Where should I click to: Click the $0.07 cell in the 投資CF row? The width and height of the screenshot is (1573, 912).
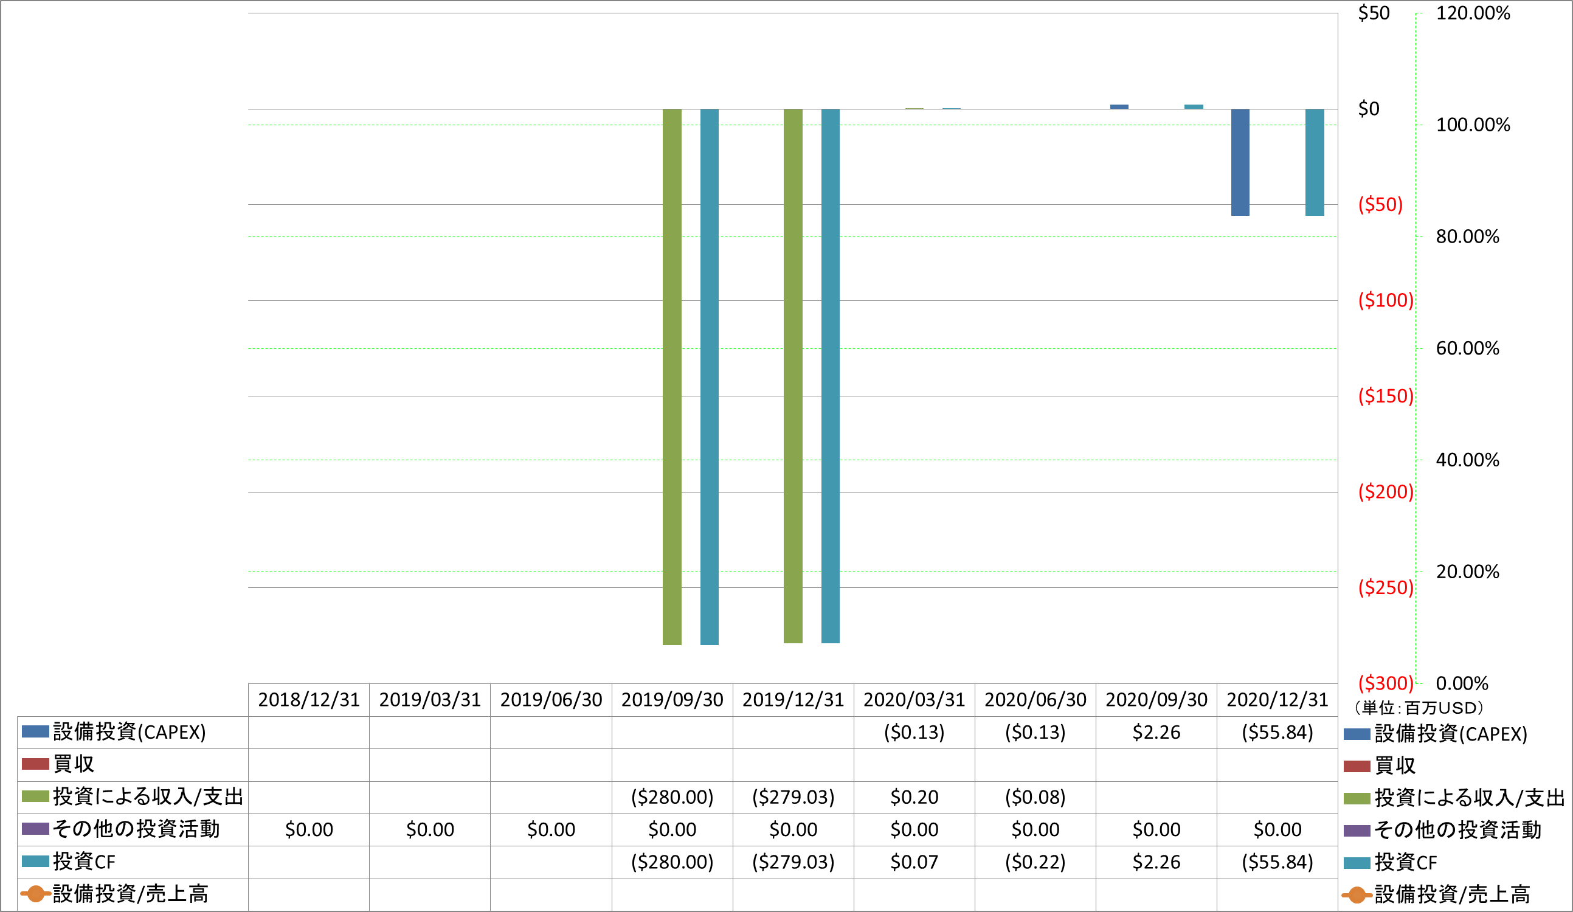914,862
